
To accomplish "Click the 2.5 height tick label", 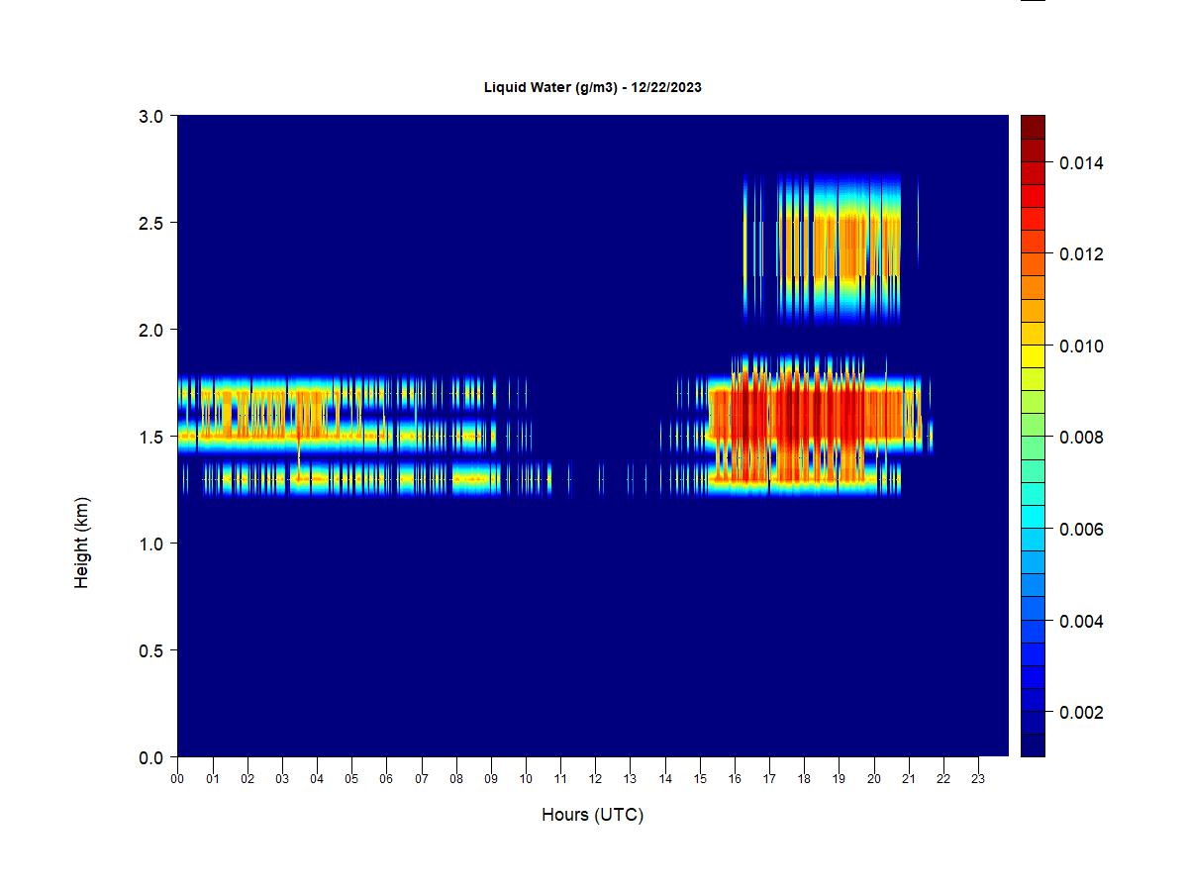I will click(149, 223).
